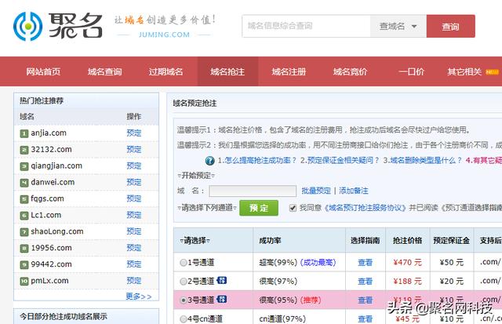Click 预定 link for Lc1.com

click(x=134, y=215)
